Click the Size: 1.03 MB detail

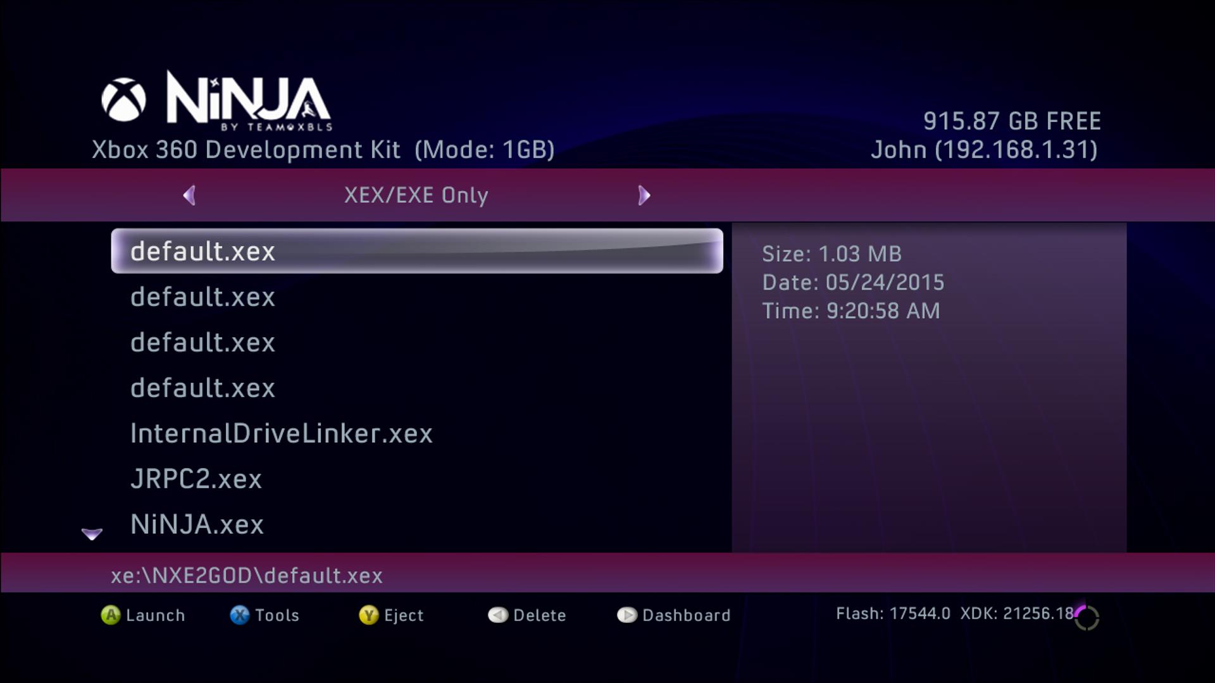coord(832,254)
